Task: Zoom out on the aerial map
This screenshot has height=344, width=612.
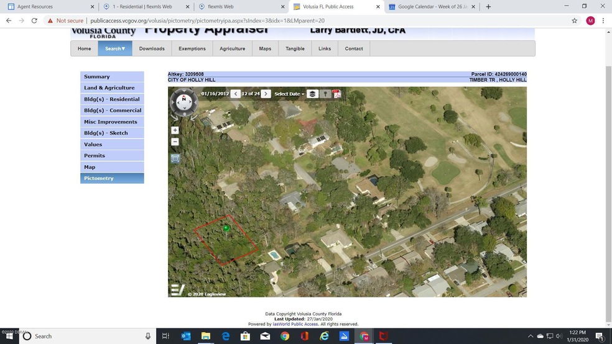Action: [175, 142]
